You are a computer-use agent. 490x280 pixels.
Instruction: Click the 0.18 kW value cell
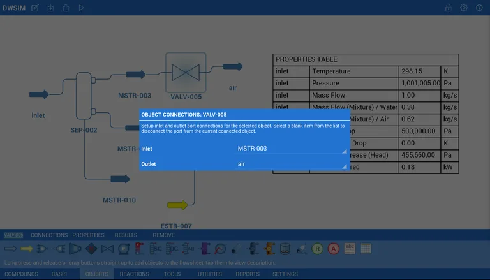420,167
